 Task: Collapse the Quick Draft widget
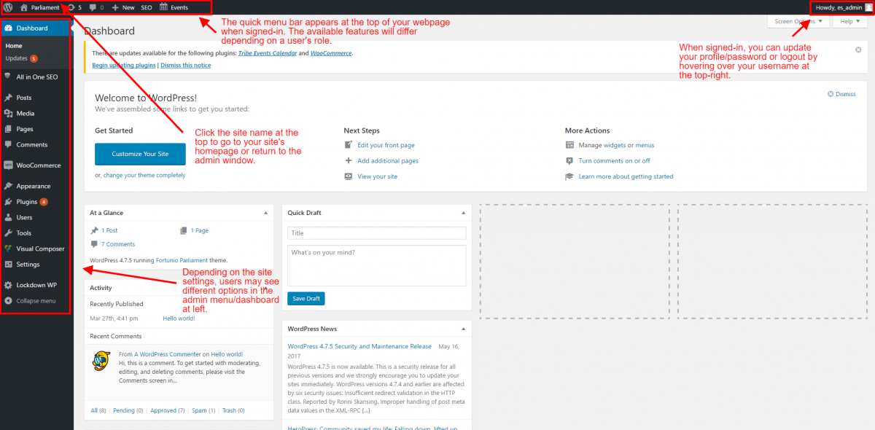pyautogui.click(x=464, y=213)
